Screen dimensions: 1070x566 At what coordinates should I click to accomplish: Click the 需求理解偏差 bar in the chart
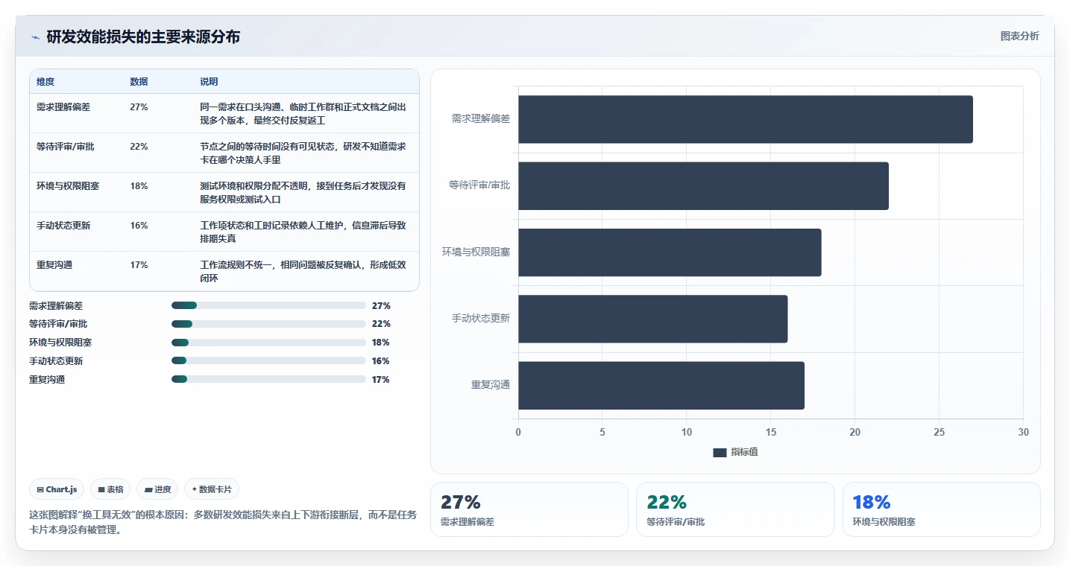(x=746, y=119)
